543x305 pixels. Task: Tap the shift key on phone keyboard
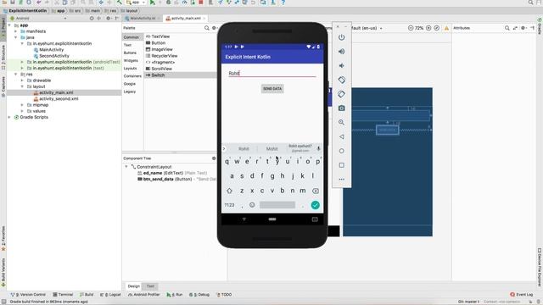coord(229,191)
